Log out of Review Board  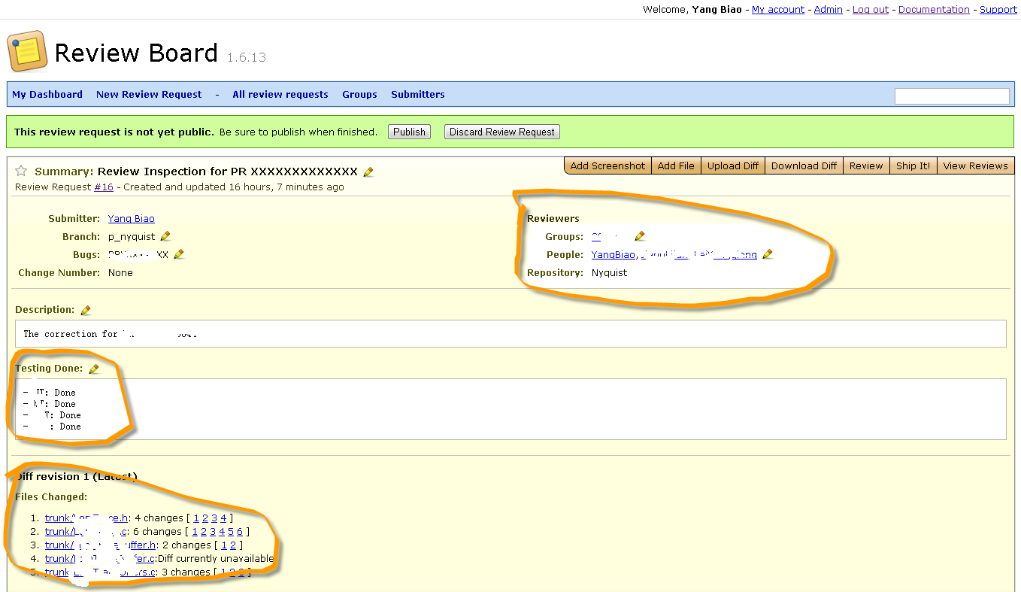pos(871,10)
